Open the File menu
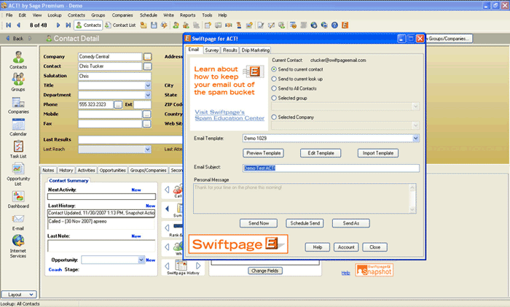Screen dimensions: 510x307 [x=9, y=15]
